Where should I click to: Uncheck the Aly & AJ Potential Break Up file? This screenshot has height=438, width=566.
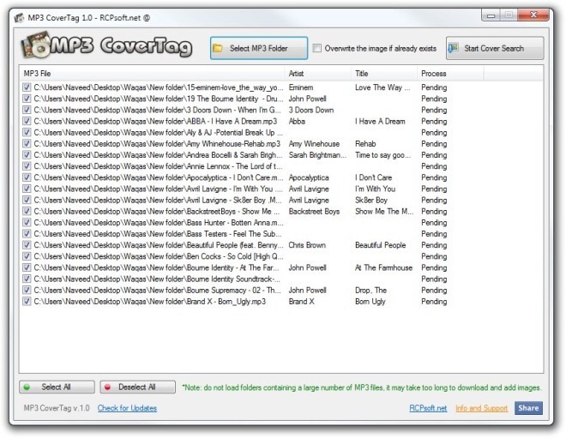point(27,132)
